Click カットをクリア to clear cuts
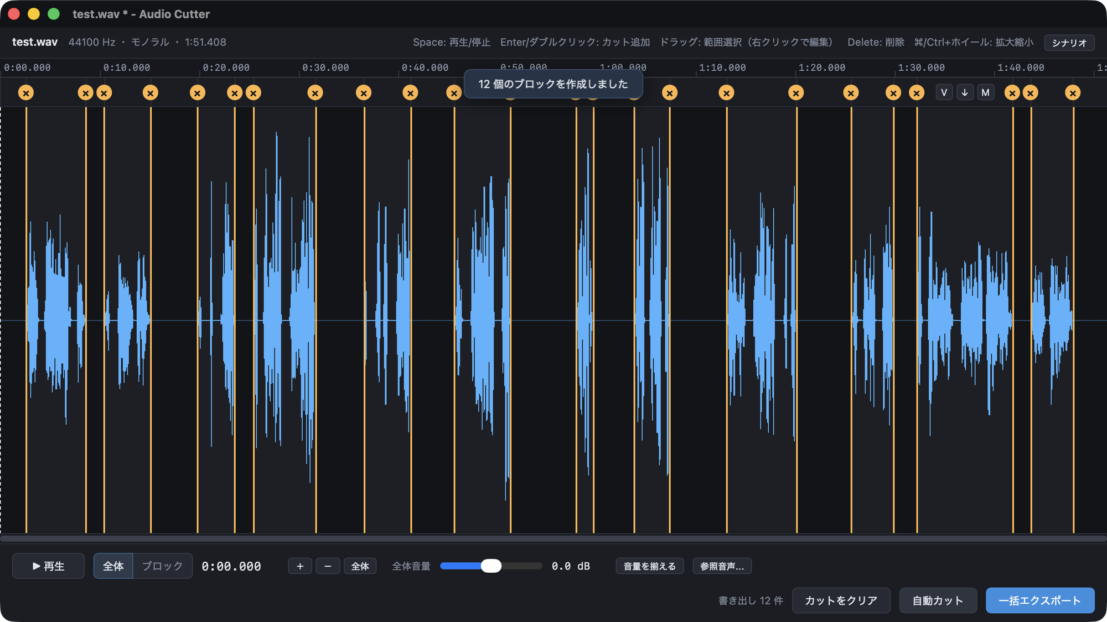This screenshot has width=1107, height=622. 841,600
